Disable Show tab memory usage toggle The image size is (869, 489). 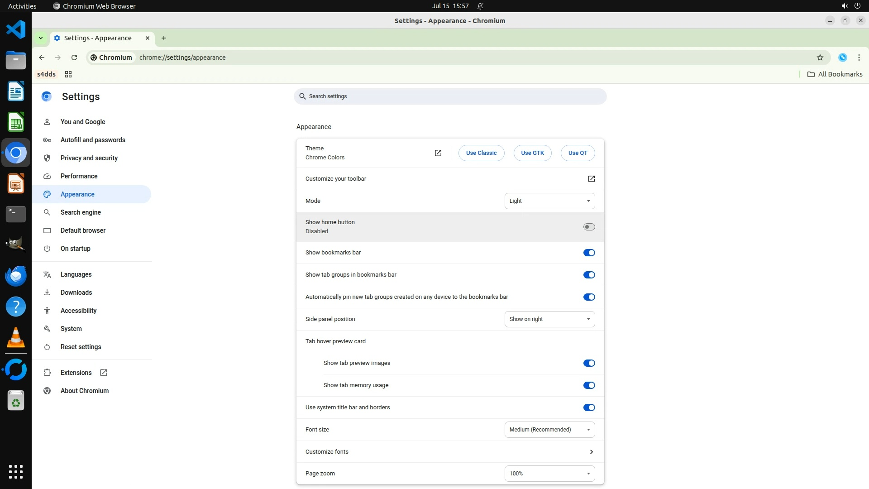tap(589, 385)
